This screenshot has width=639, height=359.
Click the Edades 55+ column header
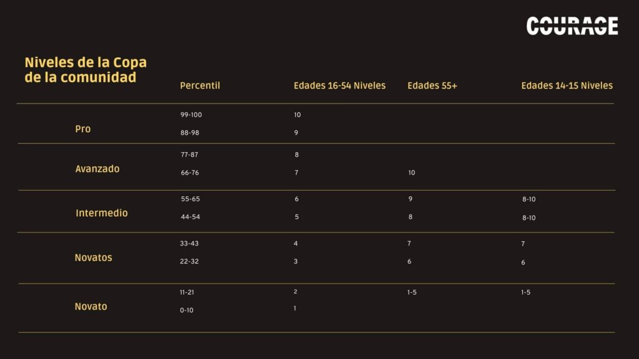(x=432, y=85)
